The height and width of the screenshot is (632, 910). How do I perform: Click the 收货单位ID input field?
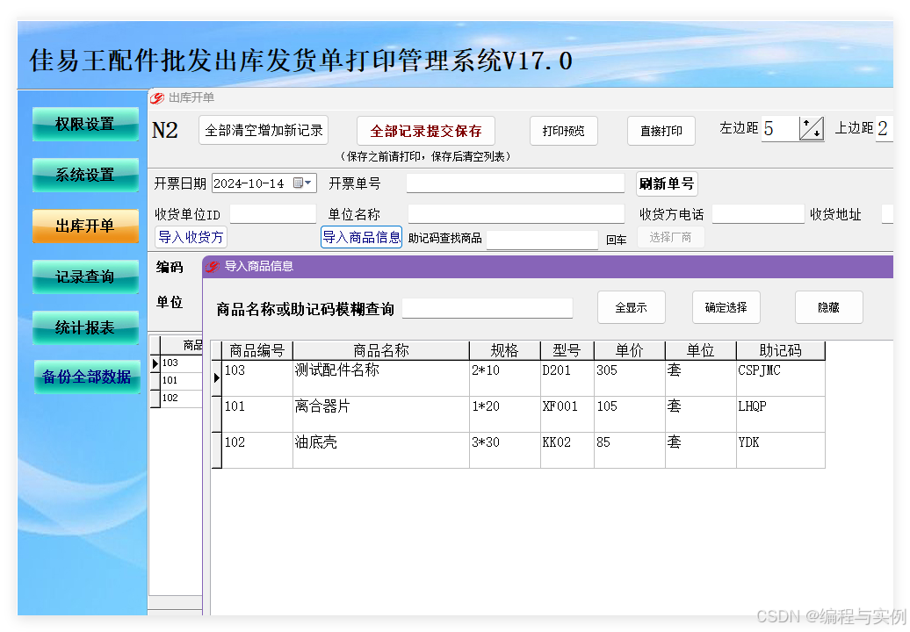273,214
